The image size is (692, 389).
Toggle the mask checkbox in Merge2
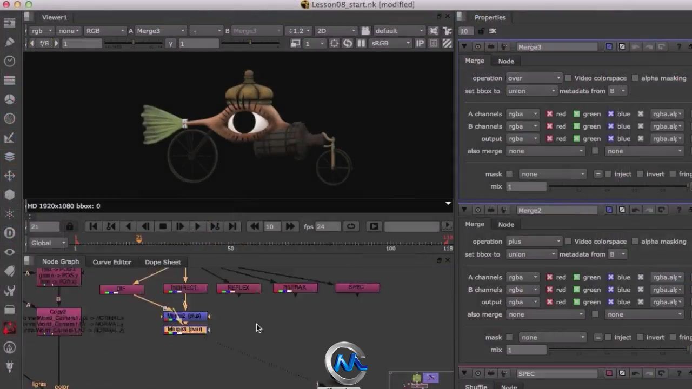(509, 337)
